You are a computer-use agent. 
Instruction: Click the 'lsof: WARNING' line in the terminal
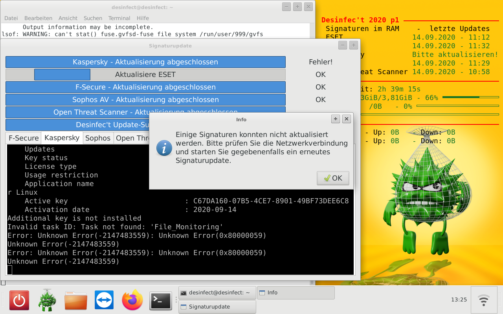click(x=132, y=35)
